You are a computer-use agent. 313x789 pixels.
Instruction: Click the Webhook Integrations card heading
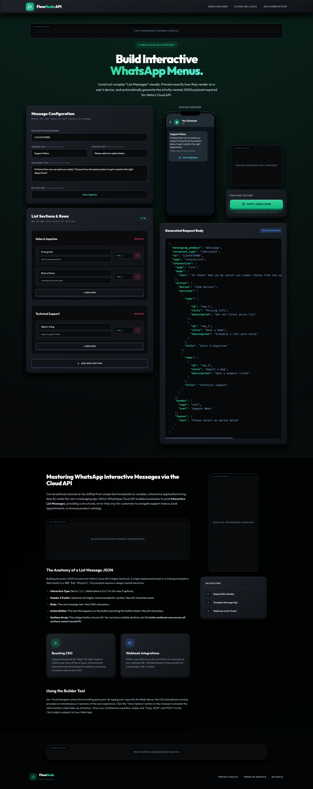pyautogui.click(x=143, y=653)
